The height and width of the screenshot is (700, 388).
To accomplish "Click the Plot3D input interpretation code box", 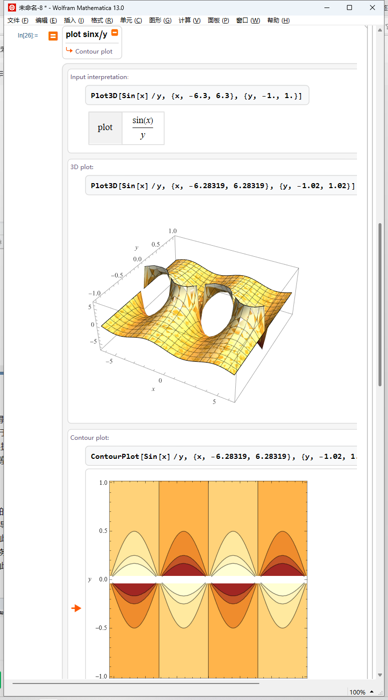I will pos(197,95).
